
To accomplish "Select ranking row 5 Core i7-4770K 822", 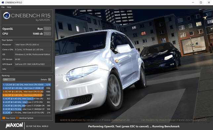I will (x=26, y=99).
